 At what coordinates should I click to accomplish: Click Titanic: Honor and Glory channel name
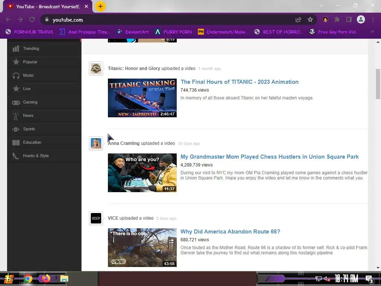click(x=134, y=69)
